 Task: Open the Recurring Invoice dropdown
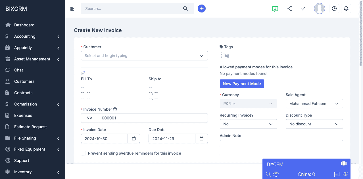[248, 124]
